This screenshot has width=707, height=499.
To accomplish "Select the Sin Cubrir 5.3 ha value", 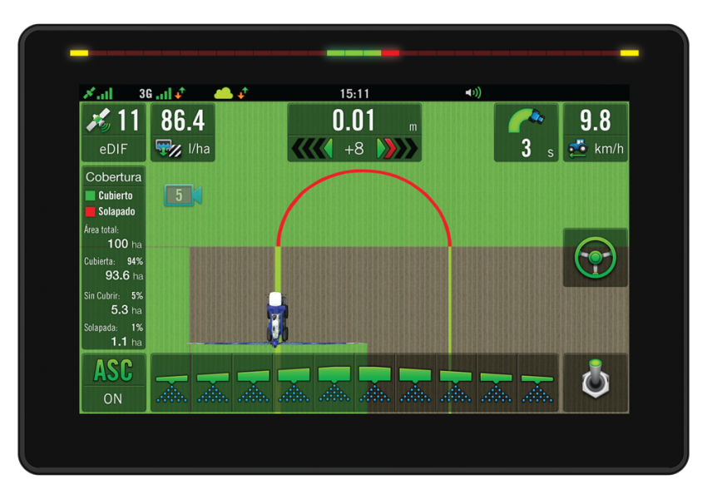I will pos(126,309).
